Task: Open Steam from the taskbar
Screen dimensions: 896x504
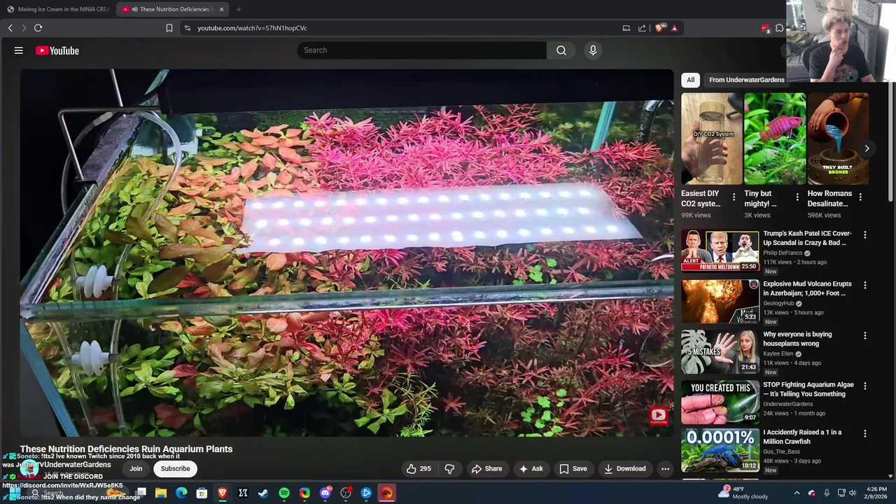Action: coord(263,493)
